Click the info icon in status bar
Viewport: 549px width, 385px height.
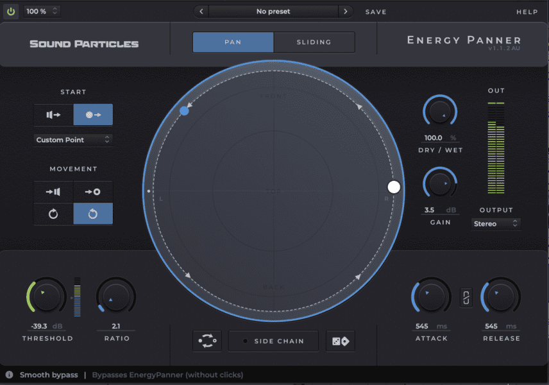pos(10,375)
